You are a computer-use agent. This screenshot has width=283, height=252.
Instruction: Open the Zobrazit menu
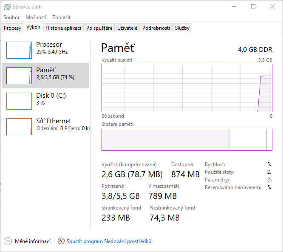tap(61, 17)
